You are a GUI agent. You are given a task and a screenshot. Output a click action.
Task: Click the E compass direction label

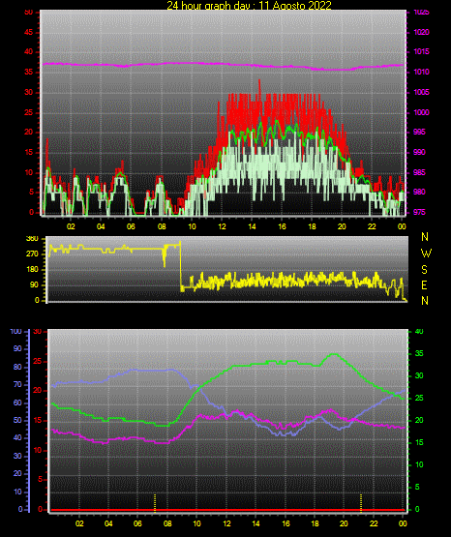pos(424,285)
